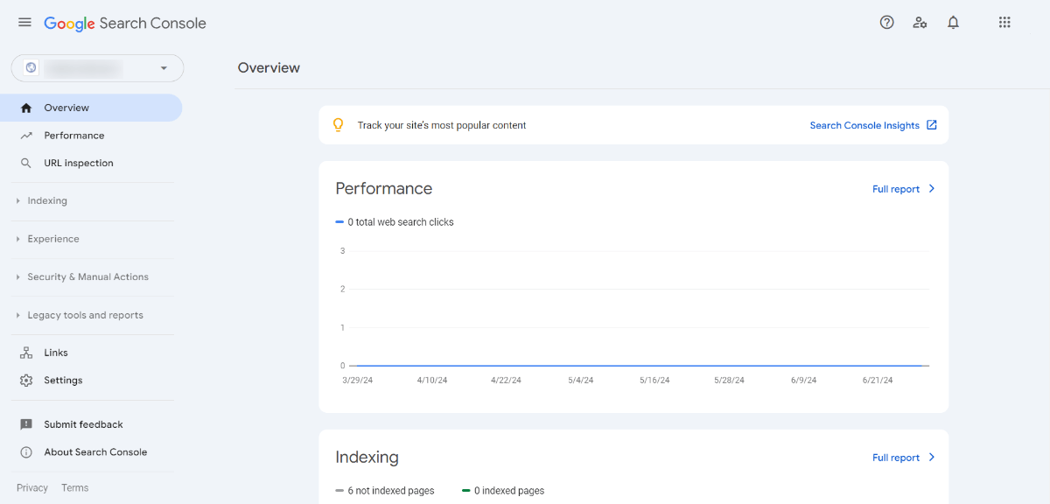Click the lightbulb tip icon
The height and width of the screenshot is (504, 1050).
(x=339, y=125)
